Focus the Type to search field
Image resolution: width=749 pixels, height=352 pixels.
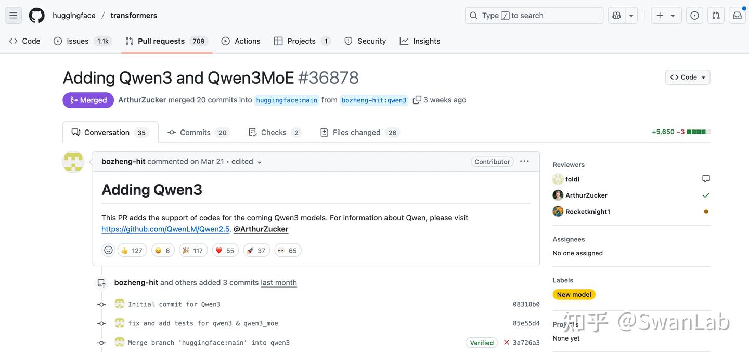(x=534, y=16)
